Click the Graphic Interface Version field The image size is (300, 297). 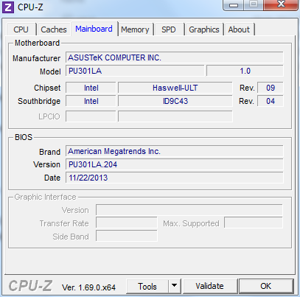[x=189, y=210]
